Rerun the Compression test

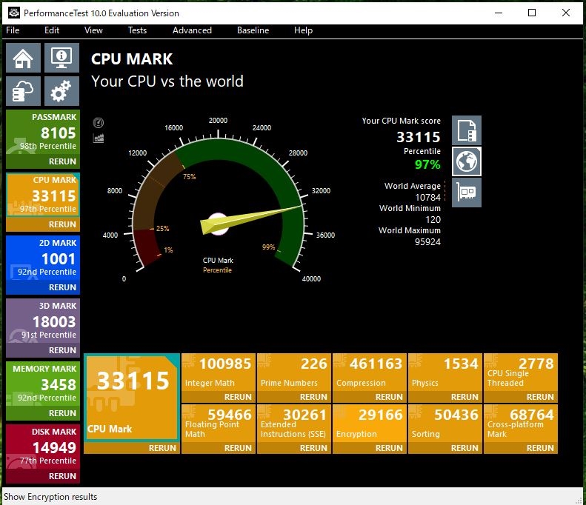(370, 397)
